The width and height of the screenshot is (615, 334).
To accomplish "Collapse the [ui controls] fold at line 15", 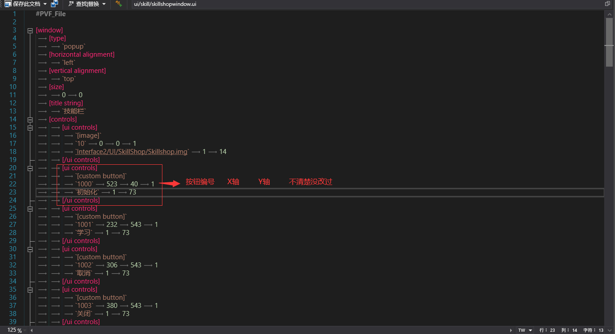I will pyautogui.click(x=30, y=128).
